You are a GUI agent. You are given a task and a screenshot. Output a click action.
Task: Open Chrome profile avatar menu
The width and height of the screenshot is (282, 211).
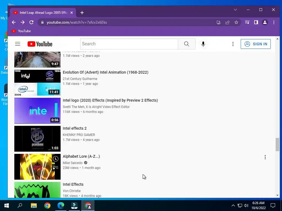pos(265,23)
